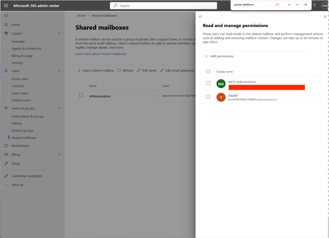Select Marketplace in left navigation
329x238 pixels.
(20, 146)
